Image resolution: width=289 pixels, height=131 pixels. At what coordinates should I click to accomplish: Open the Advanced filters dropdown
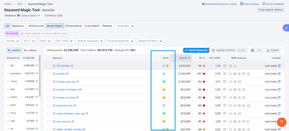click(150, 41)
